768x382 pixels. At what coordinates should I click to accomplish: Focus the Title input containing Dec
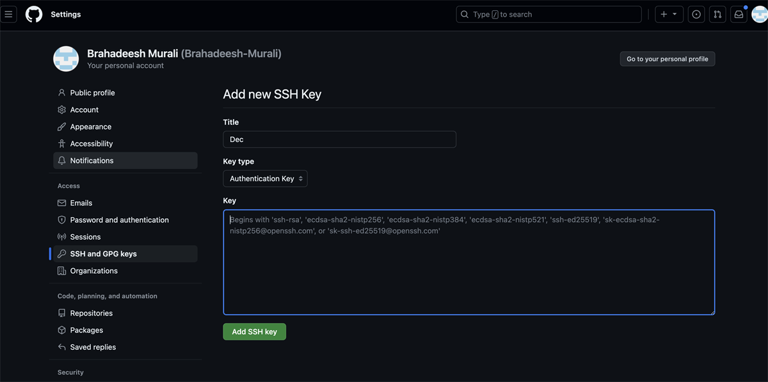coord(339,139)
